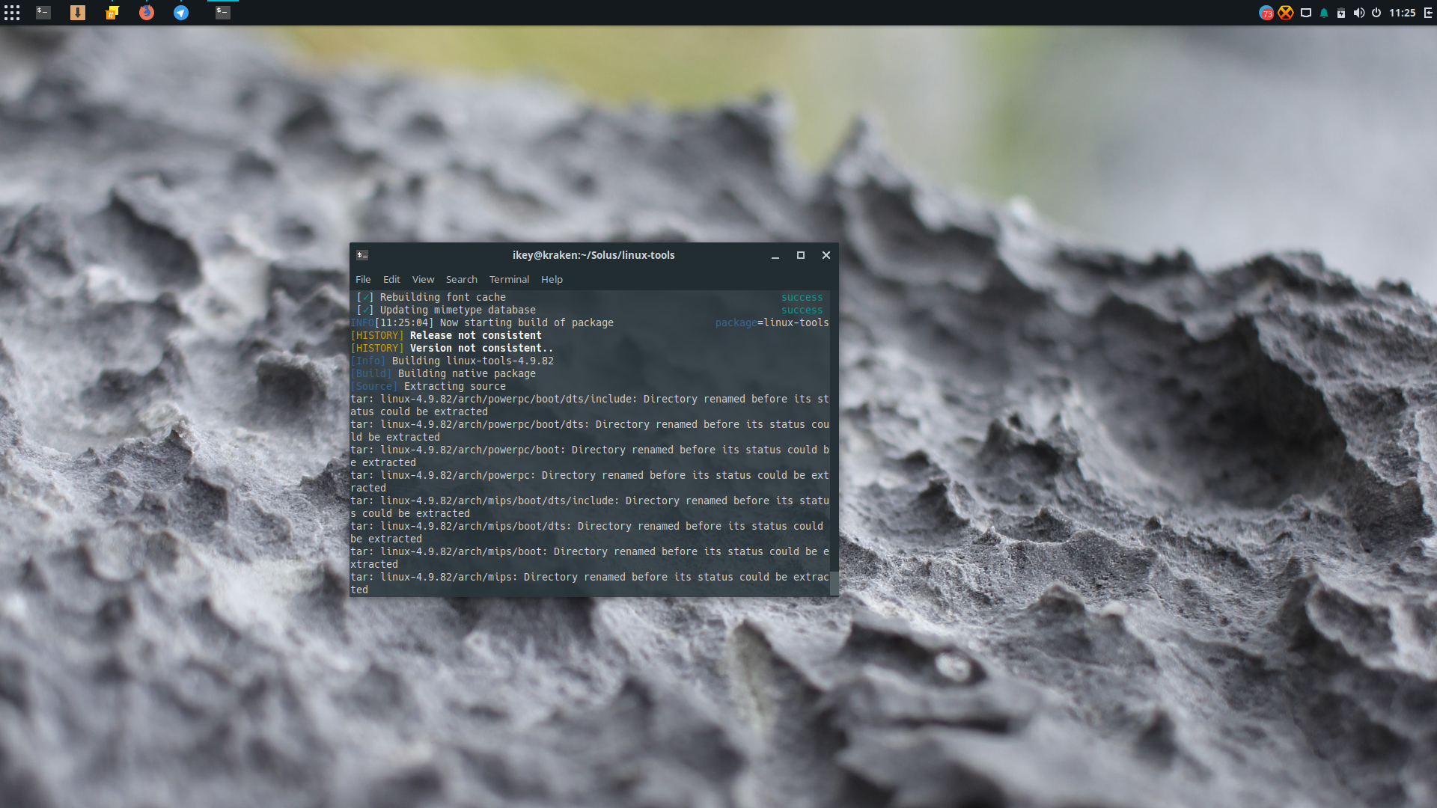Check the battery charging indicator
The height and width of the screenshot is (808, 1437).
point(1341,13)
